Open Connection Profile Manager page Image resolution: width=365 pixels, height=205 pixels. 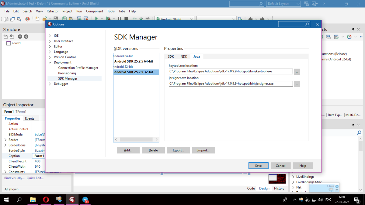pos(78,68)
